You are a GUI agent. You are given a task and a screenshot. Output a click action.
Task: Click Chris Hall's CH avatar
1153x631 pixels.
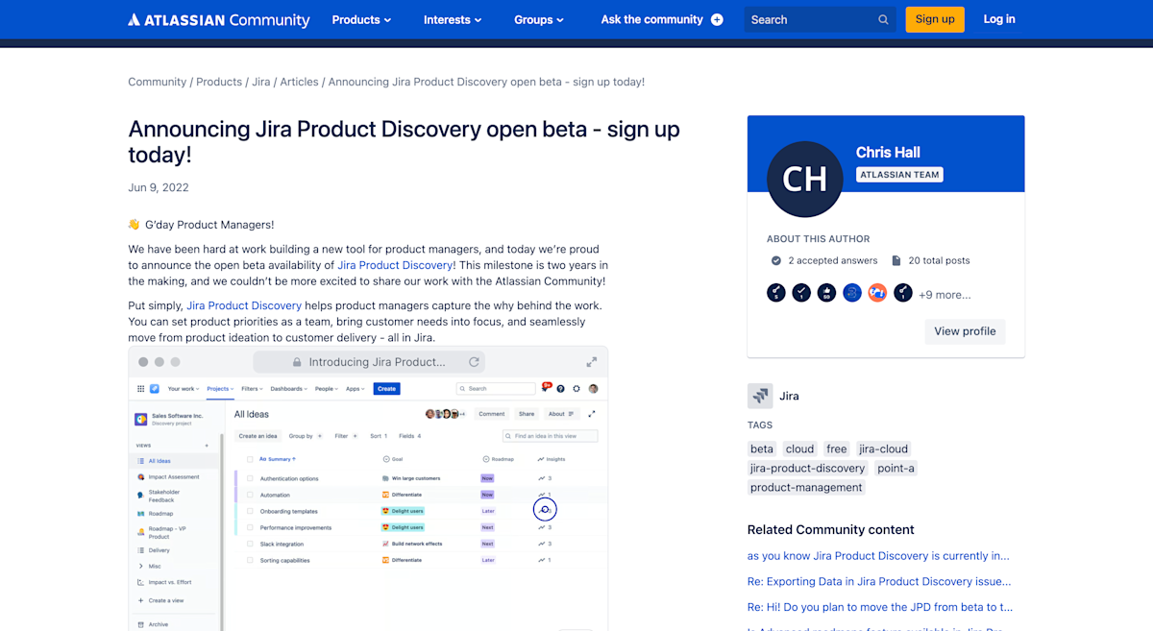click(x=805, y=180)
